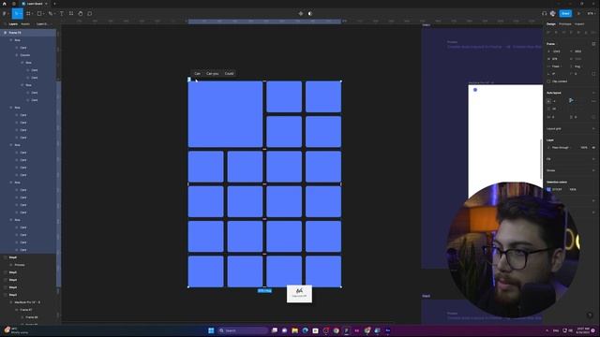This screenshot has height=337, width=600.
Task: Select the Comment tool
Action: [x=90, y=13]
